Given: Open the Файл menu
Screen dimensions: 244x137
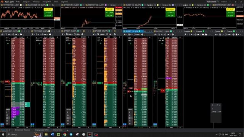Looking at the screenshot, I should (x=18, y=2).
